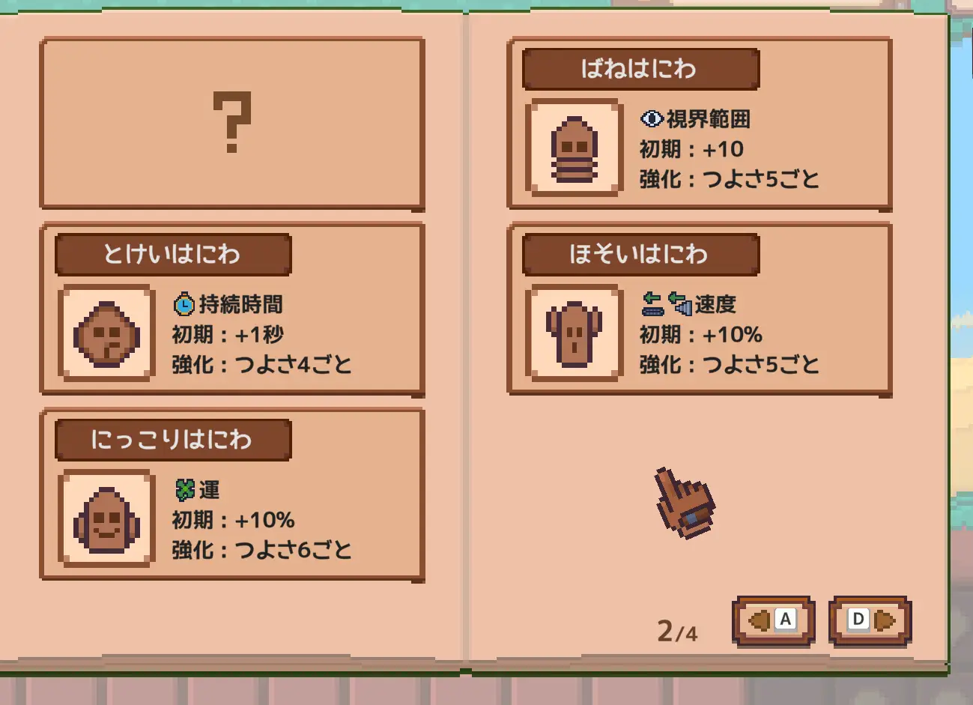This screenshot has height=705, width=973.
Task: Go to next page with D button
Action: point(870,620)
